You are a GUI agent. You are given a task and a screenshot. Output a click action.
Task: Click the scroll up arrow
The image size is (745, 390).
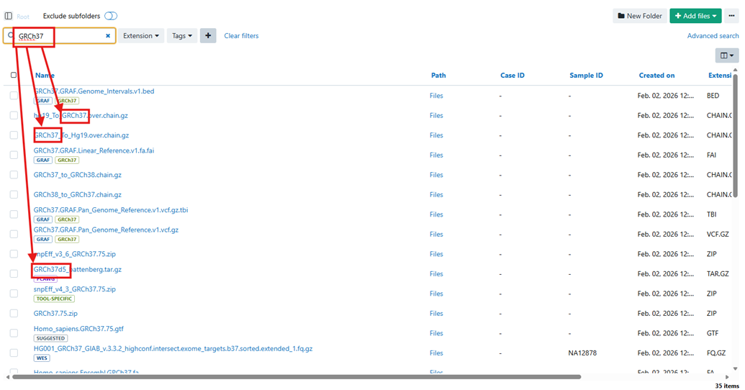(x=736, y=71)
